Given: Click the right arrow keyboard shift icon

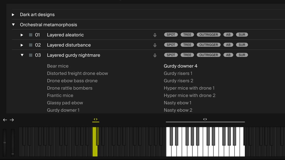Looking at the screenshot, I should tap(12, 120).
